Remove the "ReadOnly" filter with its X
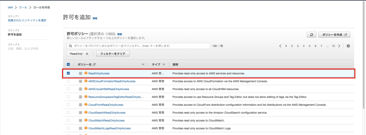 click(87, 54)
